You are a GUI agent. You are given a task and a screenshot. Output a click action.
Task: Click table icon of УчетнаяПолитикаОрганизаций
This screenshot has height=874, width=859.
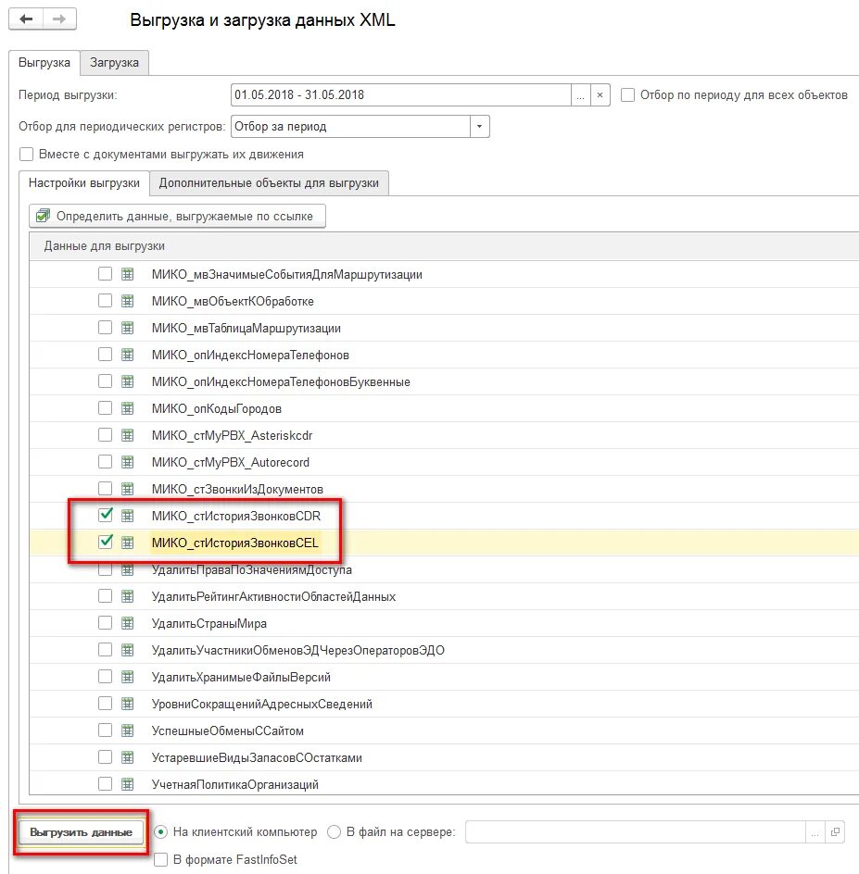click(x=128, y=784)
